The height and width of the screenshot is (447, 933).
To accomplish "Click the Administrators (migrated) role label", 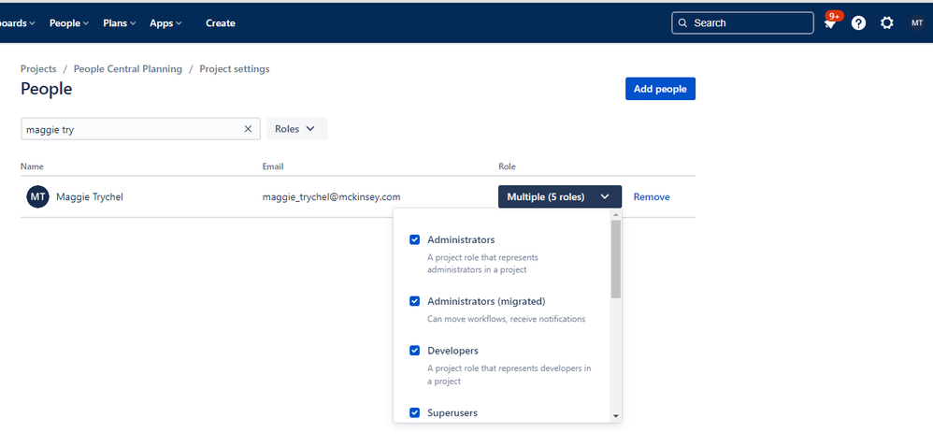I will coord(486,301).
